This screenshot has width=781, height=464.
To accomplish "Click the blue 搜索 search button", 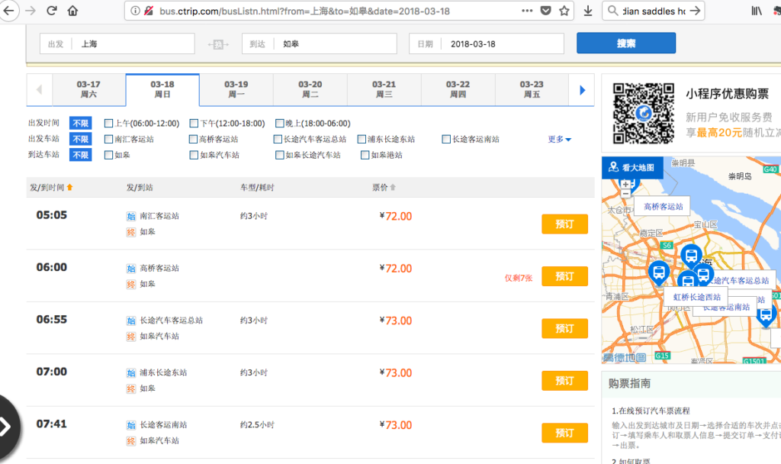I will tap(626, 43).
